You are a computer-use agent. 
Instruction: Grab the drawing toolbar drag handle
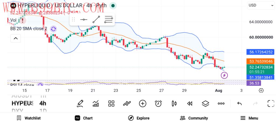(x=74, y=19)
